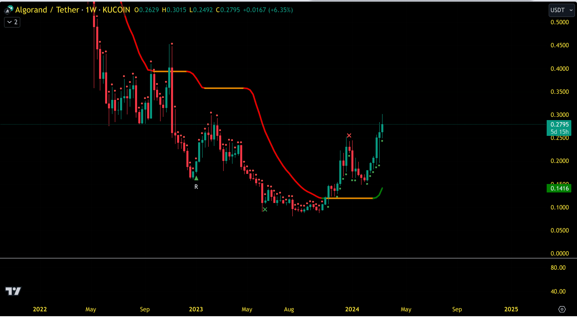Screen dimensions: 577x317
Task: Click the +0.0167 (+6.35%) change text
Action: pyautogui.click(x=268, y=10)
